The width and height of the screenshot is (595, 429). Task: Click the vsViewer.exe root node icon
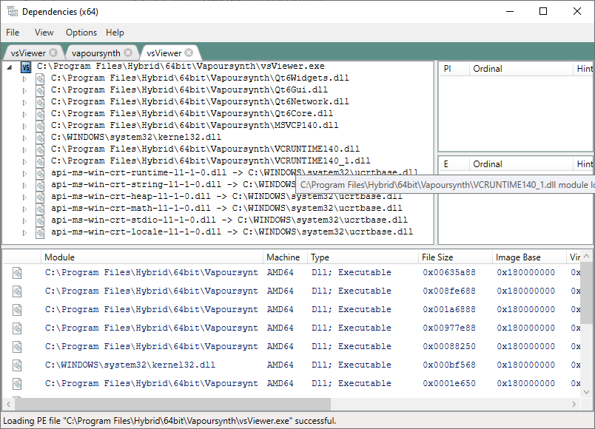(x=26, y=67)
